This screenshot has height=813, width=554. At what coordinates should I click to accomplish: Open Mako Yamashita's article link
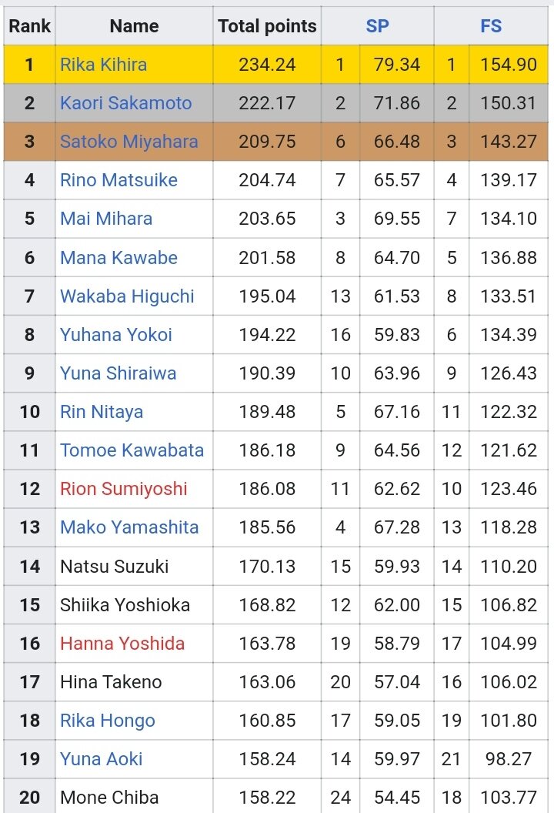click(129, 527)
